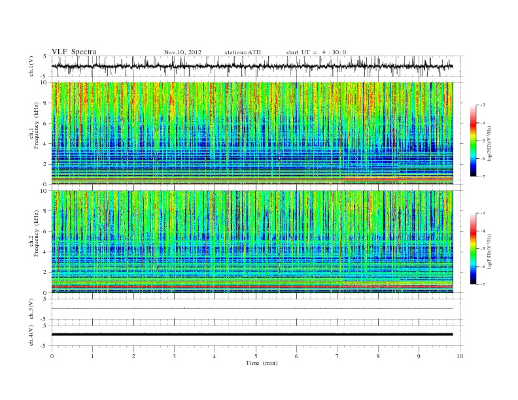Click the "8" kHz tick of ch.1 spectrogram

(46, 103)
